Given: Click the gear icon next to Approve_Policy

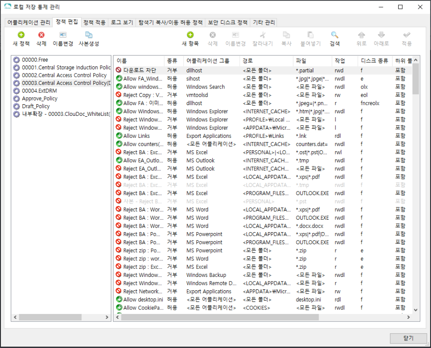Looking at the screenshot, I should (x=17, y=98).
